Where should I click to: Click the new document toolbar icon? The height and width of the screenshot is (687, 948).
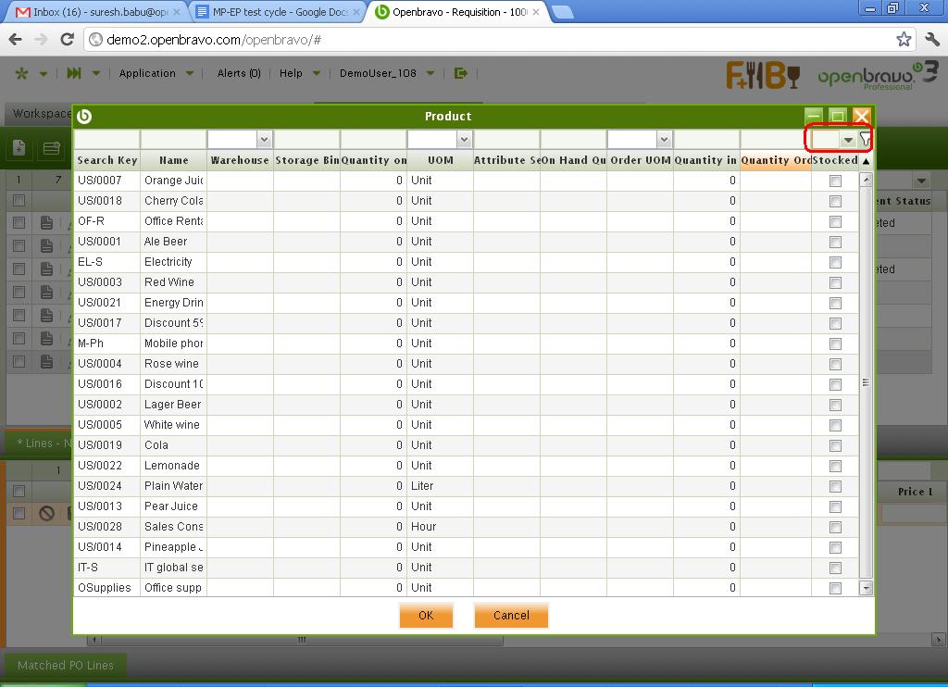tap(19, 147)
